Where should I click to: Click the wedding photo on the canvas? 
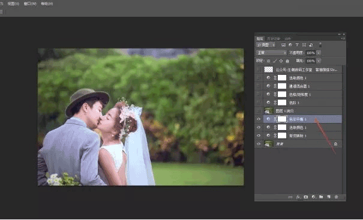coord(141,117)
